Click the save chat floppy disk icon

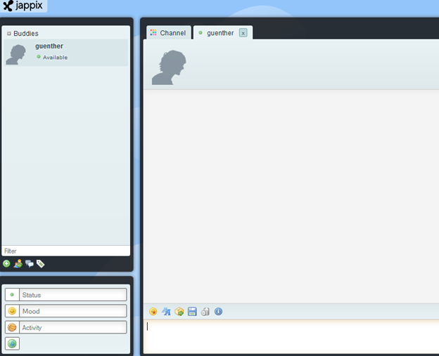(x=192, y=311)
